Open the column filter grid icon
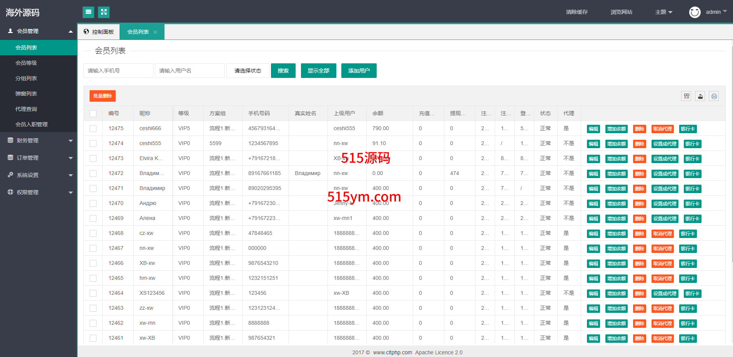Screen dimensions: 733x357 686,96
